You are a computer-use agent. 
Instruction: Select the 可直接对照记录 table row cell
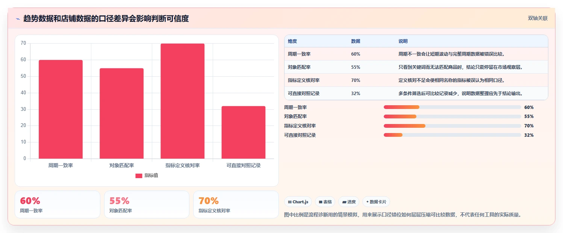tap(304, 94)
